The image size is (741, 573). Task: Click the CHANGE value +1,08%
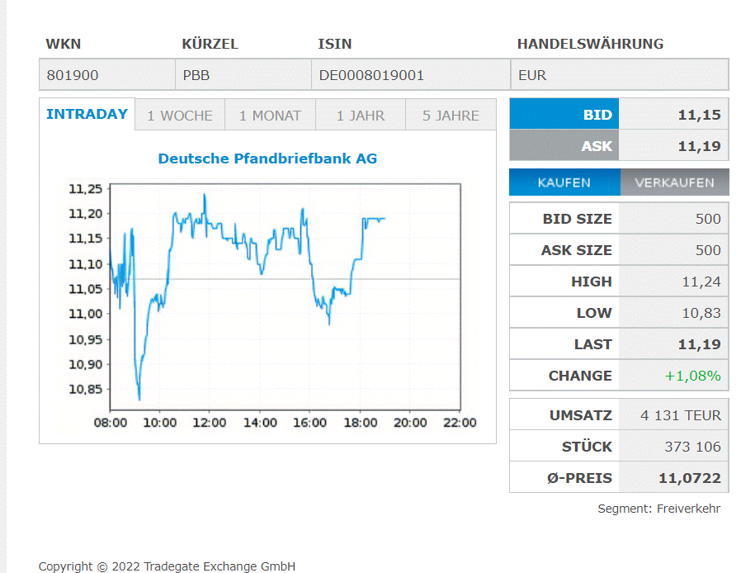coord(693,376)
